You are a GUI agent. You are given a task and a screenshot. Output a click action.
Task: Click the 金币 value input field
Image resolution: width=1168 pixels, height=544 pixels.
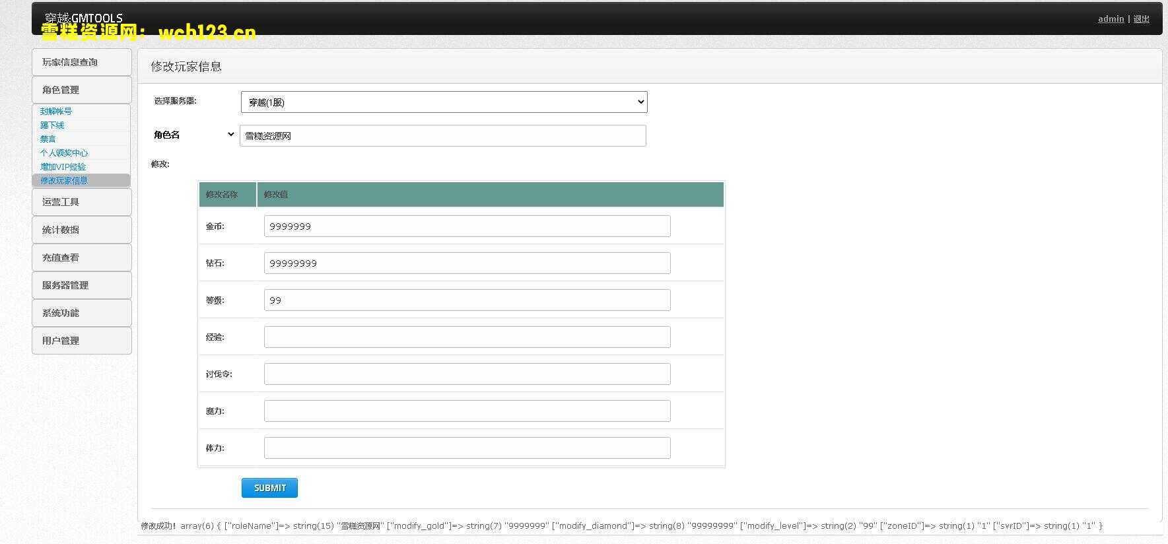(467, 226)
